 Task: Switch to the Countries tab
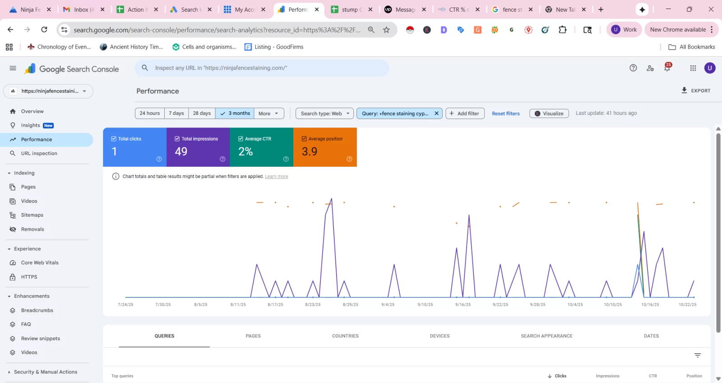click(345, 336)
